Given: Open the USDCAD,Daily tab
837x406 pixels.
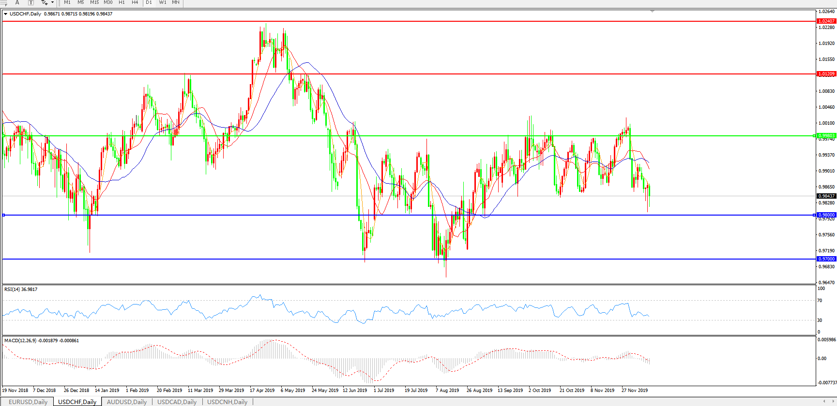Looking at the screenshot, I should point(177,402).
